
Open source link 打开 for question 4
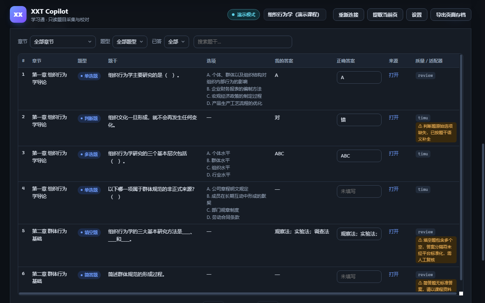click(x=394, y=189)
